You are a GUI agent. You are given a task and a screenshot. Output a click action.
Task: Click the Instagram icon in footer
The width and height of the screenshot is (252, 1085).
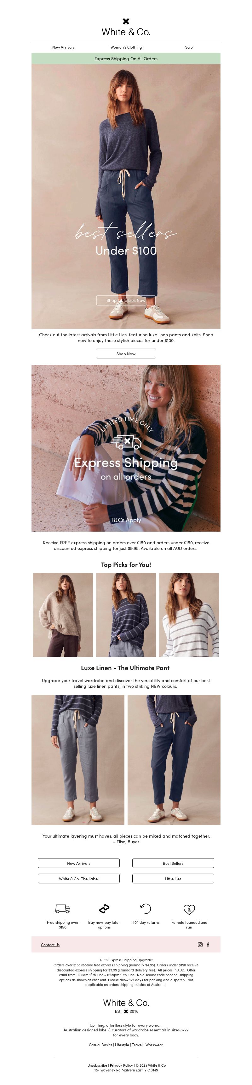tap(200, 944)
